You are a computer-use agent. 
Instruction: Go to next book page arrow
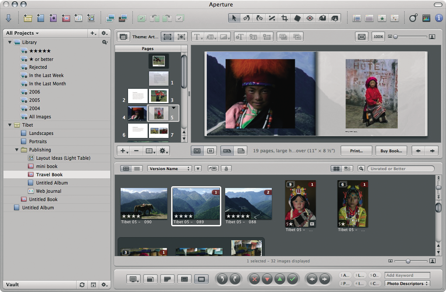pyautogui.click(x=432, y=151)
